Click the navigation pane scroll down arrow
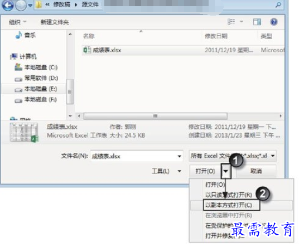The image size is (299, 247). point(70,115)
